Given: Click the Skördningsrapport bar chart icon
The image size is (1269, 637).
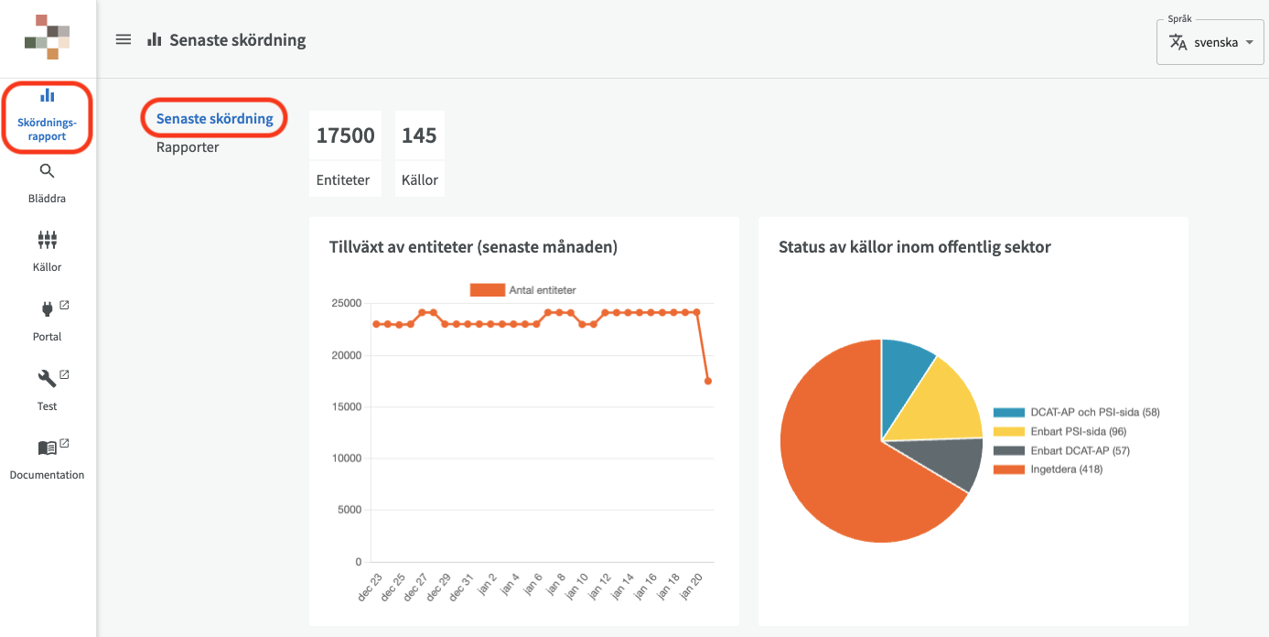Looking at the screenshot, I should 48,96.
